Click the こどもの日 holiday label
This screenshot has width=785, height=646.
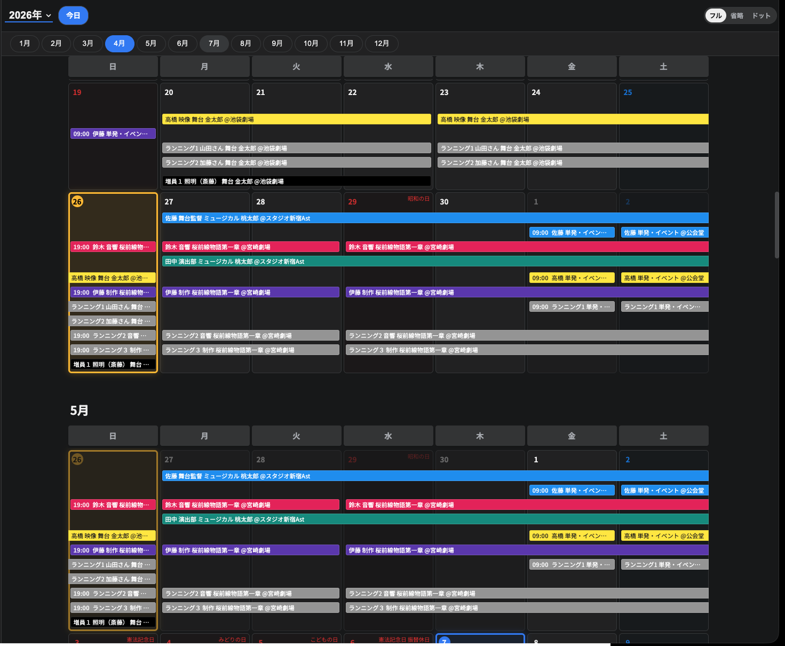point(324,640)
